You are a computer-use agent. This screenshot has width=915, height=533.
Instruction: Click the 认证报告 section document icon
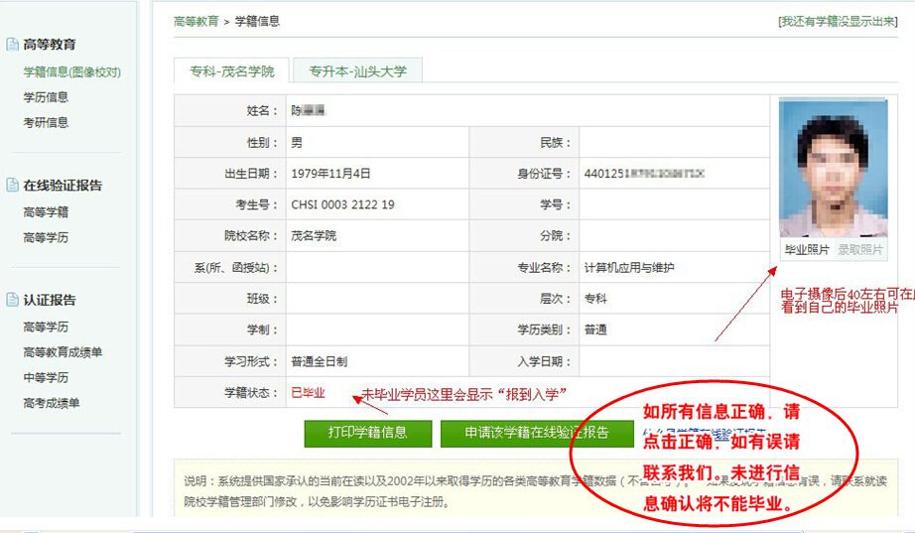(x=12, y=300)
